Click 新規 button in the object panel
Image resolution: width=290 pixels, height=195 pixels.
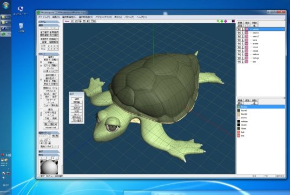coord(240,23)
